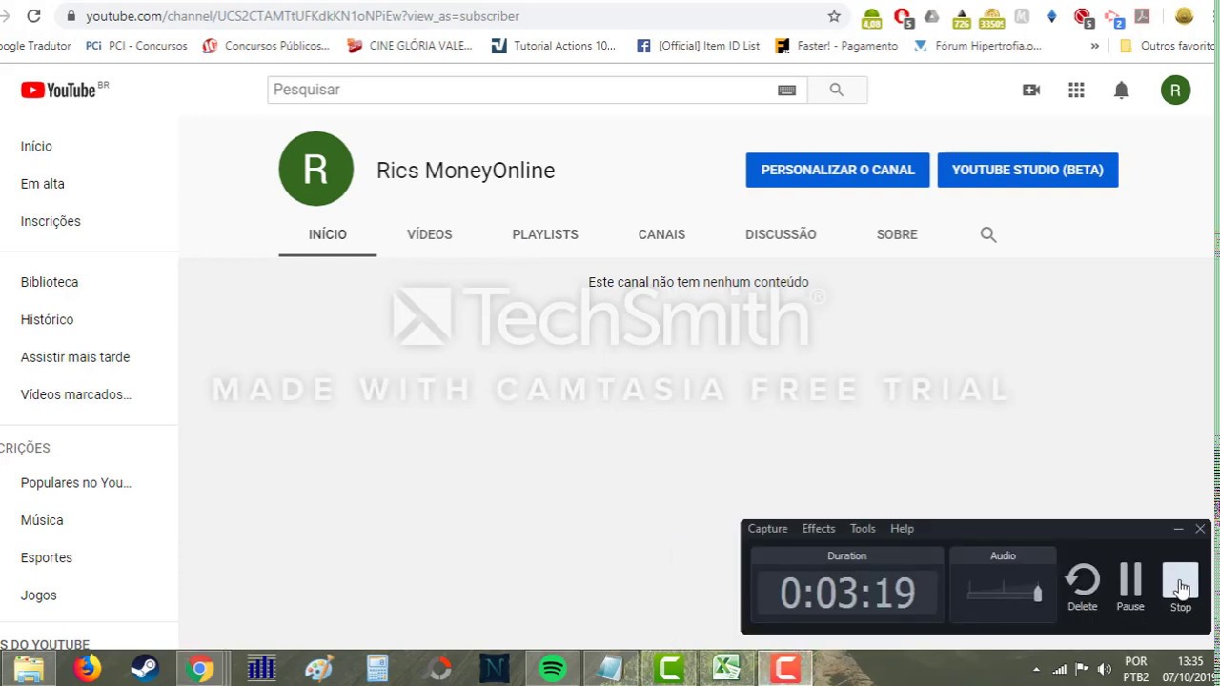The image size is (1220, 686).
Task: Open Concursos Públicos bookmark
Action: (x=266, y=46)
